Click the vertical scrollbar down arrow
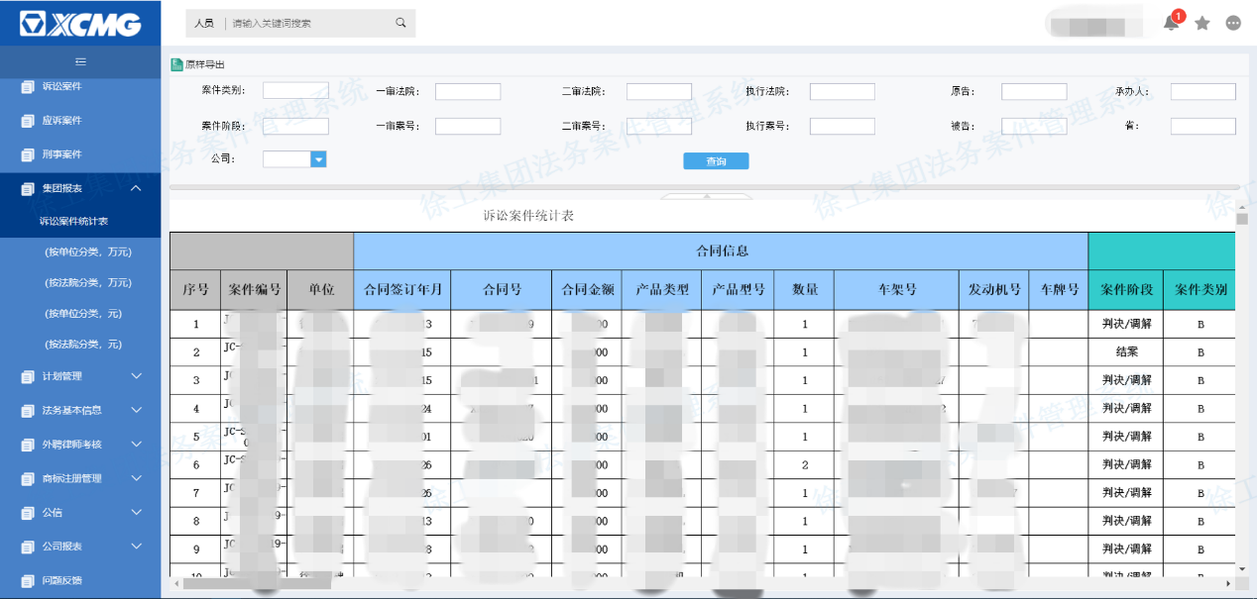1257x599 pixels. [1242, 569]
